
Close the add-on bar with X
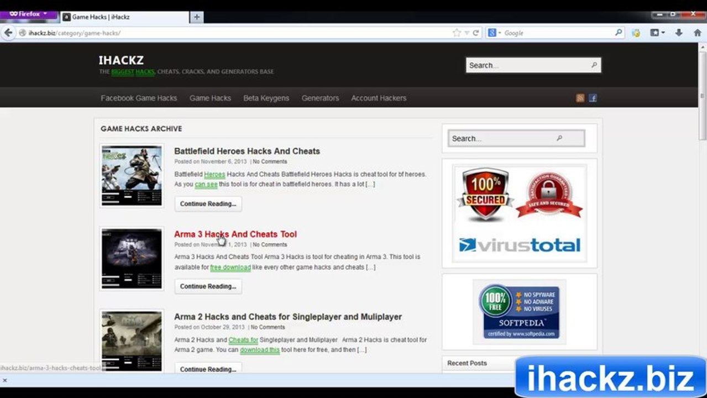5,380
